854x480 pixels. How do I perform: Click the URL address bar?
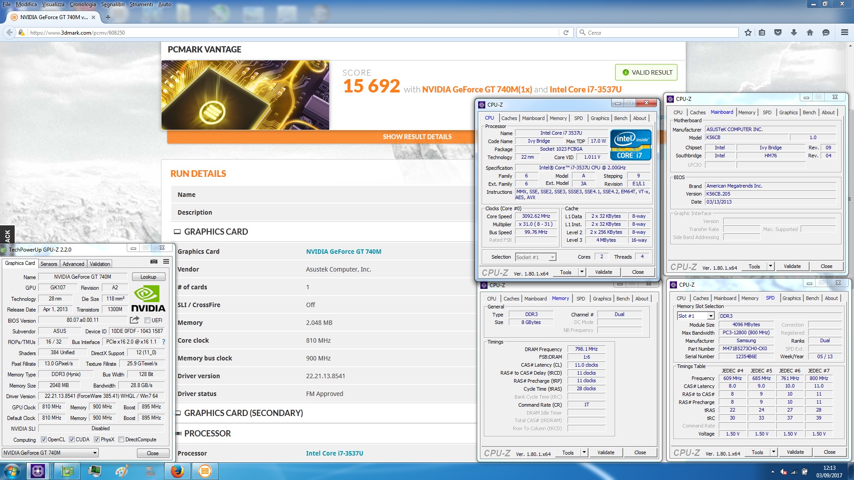(294, 32)
